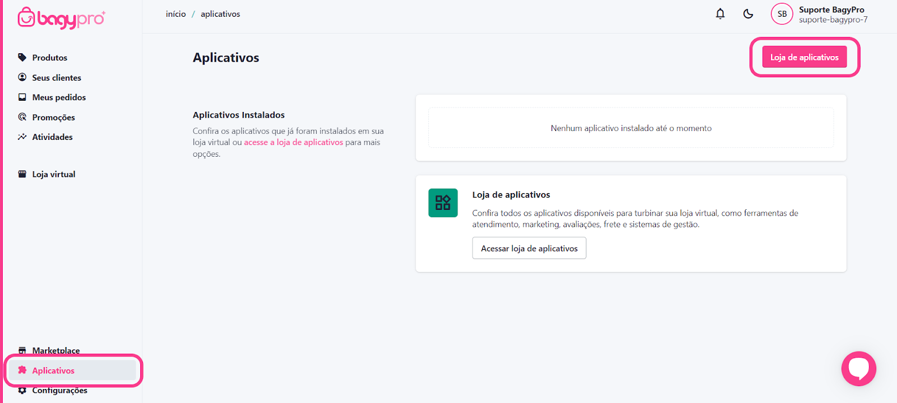Click 'Nenhum aplicativo instalado até o momento' text

click(x=631, y=128)
